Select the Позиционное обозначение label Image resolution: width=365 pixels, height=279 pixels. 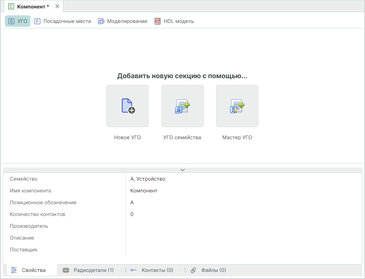pyautogui.click(x=43, y=203)
